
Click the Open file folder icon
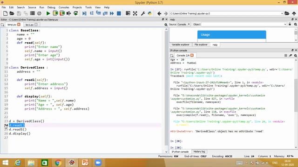(12, 13)
